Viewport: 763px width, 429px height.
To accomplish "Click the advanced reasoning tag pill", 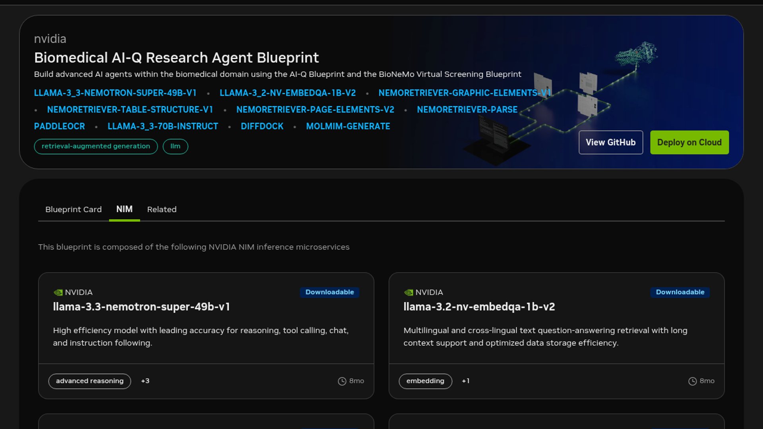I will pyautogui.click(x=89, y=381).
